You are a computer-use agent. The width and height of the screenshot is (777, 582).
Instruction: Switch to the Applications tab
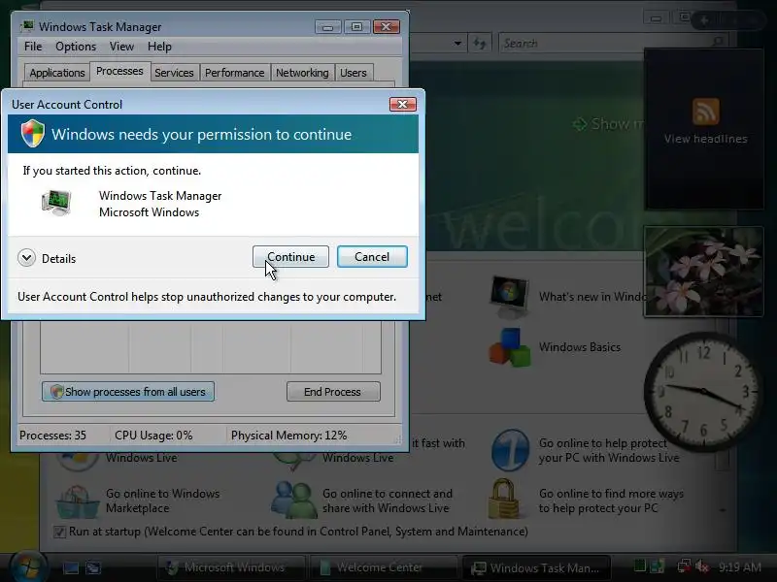pos(57,73)
